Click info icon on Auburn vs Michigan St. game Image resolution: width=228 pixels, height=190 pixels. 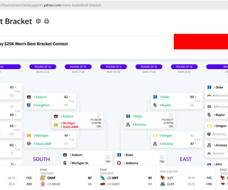(108, 157)
